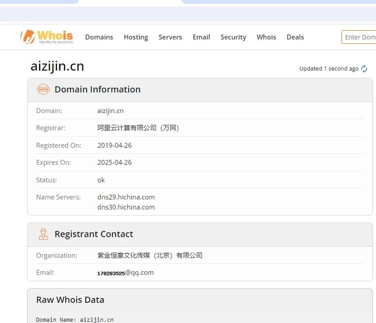Viewport: 376px width, 323px height.
Task: Open the Domains menu
Action: [x=99, y=37]
